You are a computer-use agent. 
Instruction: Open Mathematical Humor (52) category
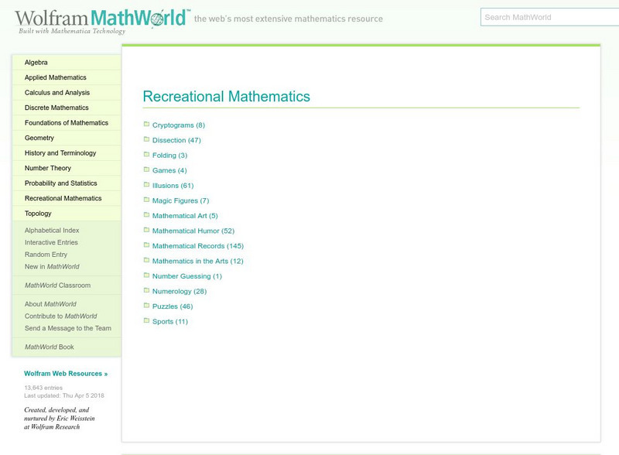(x=193, y=231)
